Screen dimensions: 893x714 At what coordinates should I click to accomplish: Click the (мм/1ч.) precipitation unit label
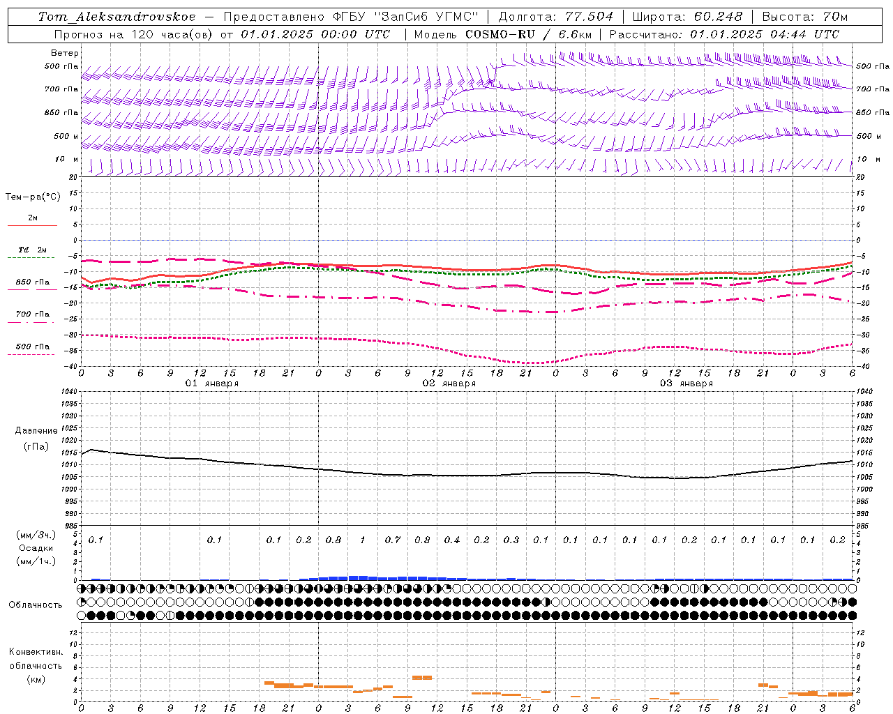(x=36, y=561)
